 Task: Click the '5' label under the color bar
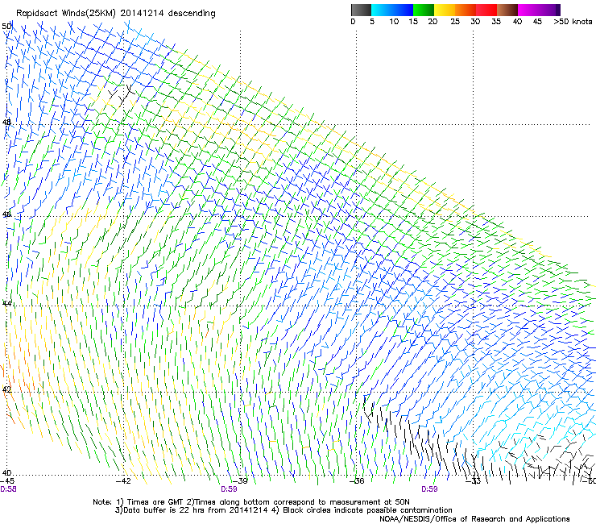coord(372,22)
